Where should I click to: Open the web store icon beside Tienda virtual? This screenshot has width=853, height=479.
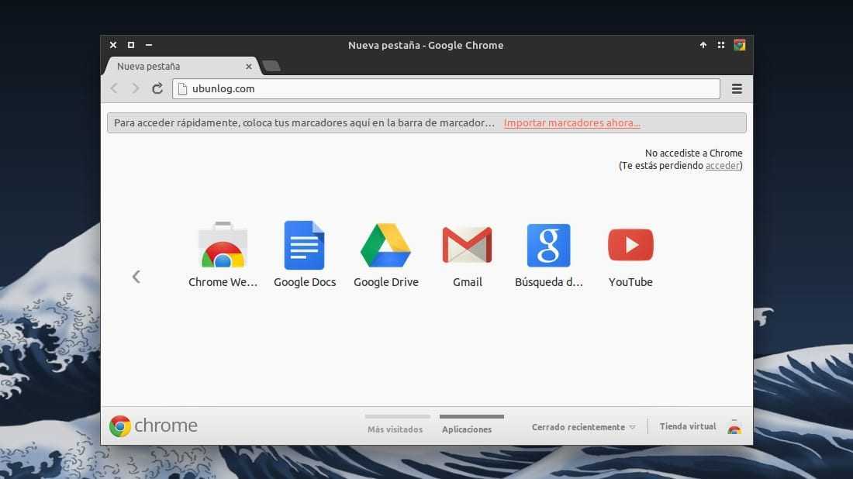734,427
